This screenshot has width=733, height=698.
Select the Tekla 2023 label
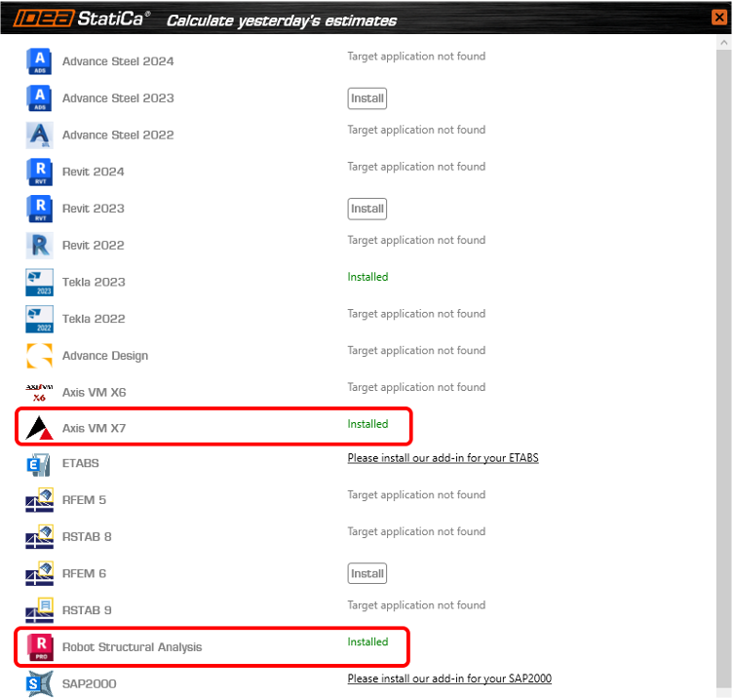coord(94,282)
